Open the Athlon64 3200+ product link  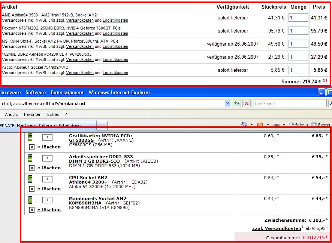click(88, 182)
